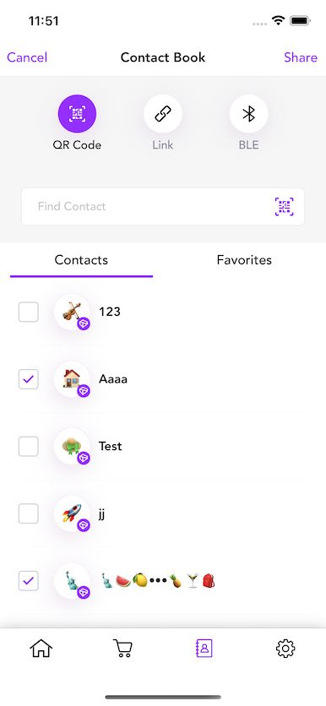The height and width of the screenshot is (706, 326).
Task: Open the contact book tab icon
Action: [x=204, y=649]
